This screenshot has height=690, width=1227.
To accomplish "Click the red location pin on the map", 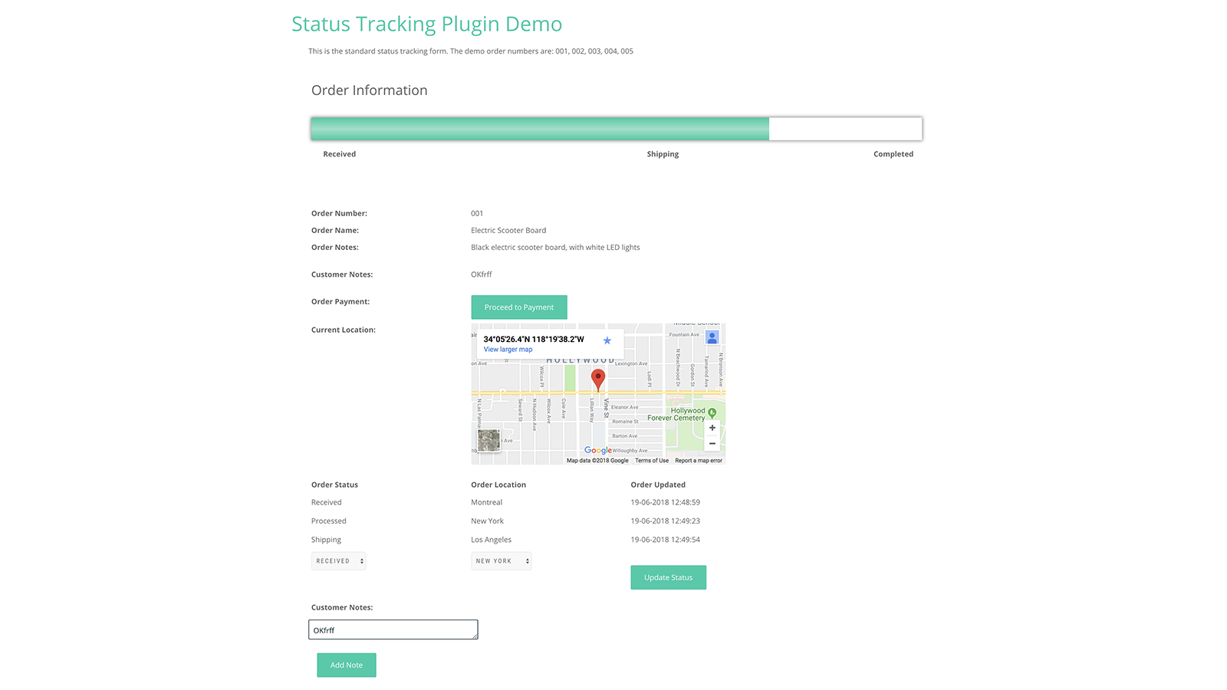I will click(598, 379).
